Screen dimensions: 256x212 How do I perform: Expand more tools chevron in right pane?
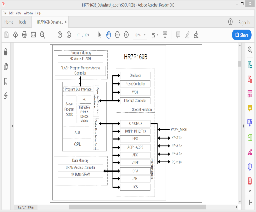(x=250, y=191)
